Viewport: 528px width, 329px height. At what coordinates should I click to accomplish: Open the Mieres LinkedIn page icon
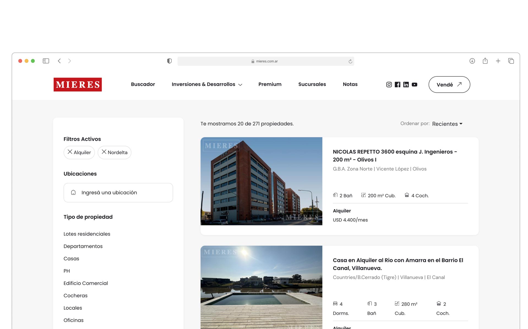(x=406, y=85)
